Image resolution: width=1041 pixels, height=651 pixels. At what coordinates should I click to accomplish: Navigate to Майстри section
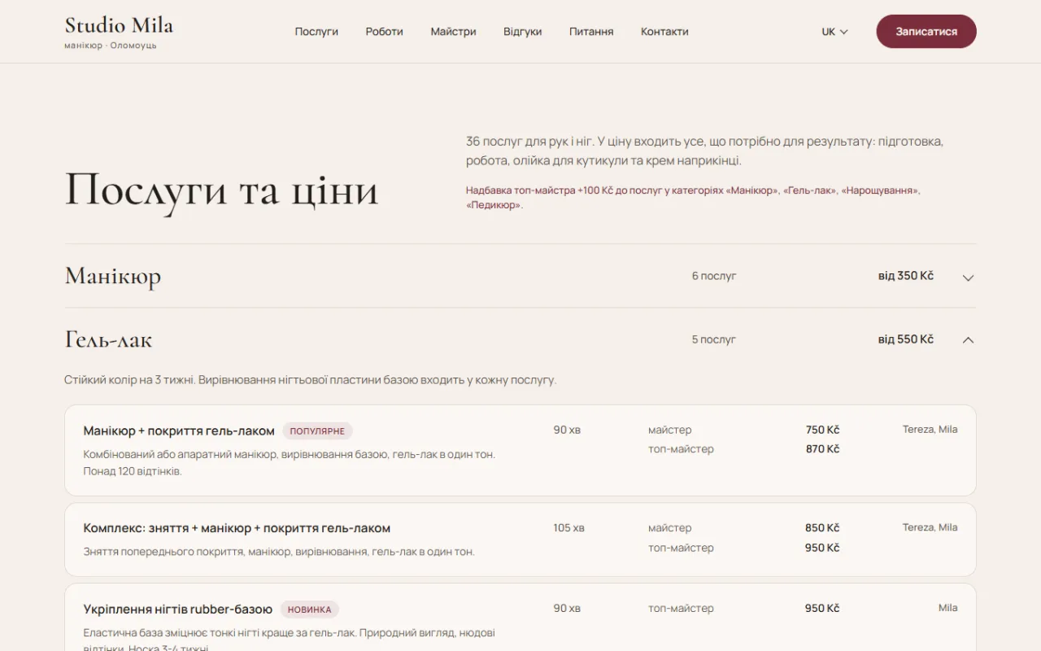[x=453, y=32]
